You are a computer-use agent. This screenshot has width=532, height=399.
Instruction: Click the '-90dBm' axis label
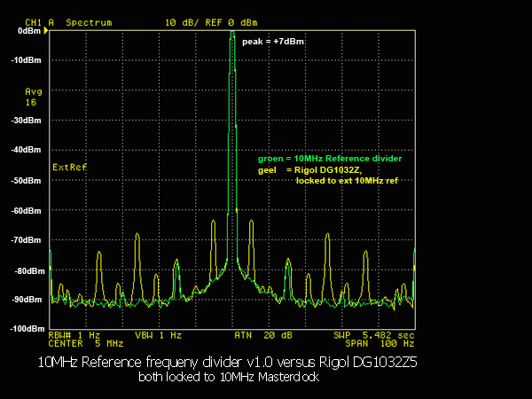coord(27,300)
